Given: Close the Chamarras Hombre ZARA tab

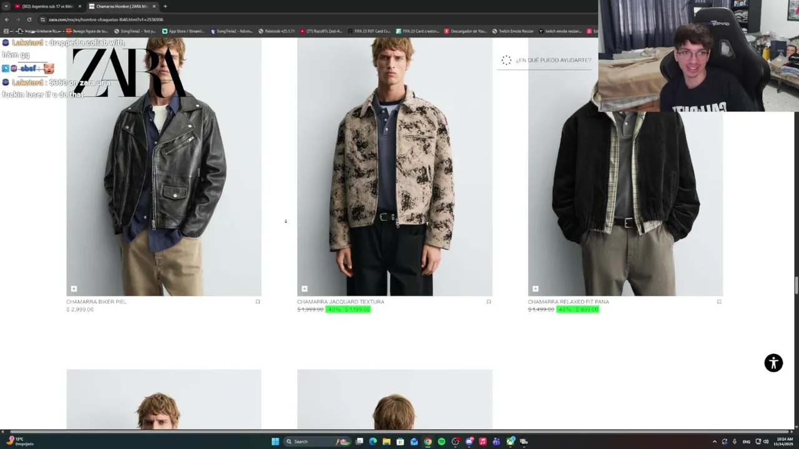Looking at the screenshot, I should click(x=154, y=6).
